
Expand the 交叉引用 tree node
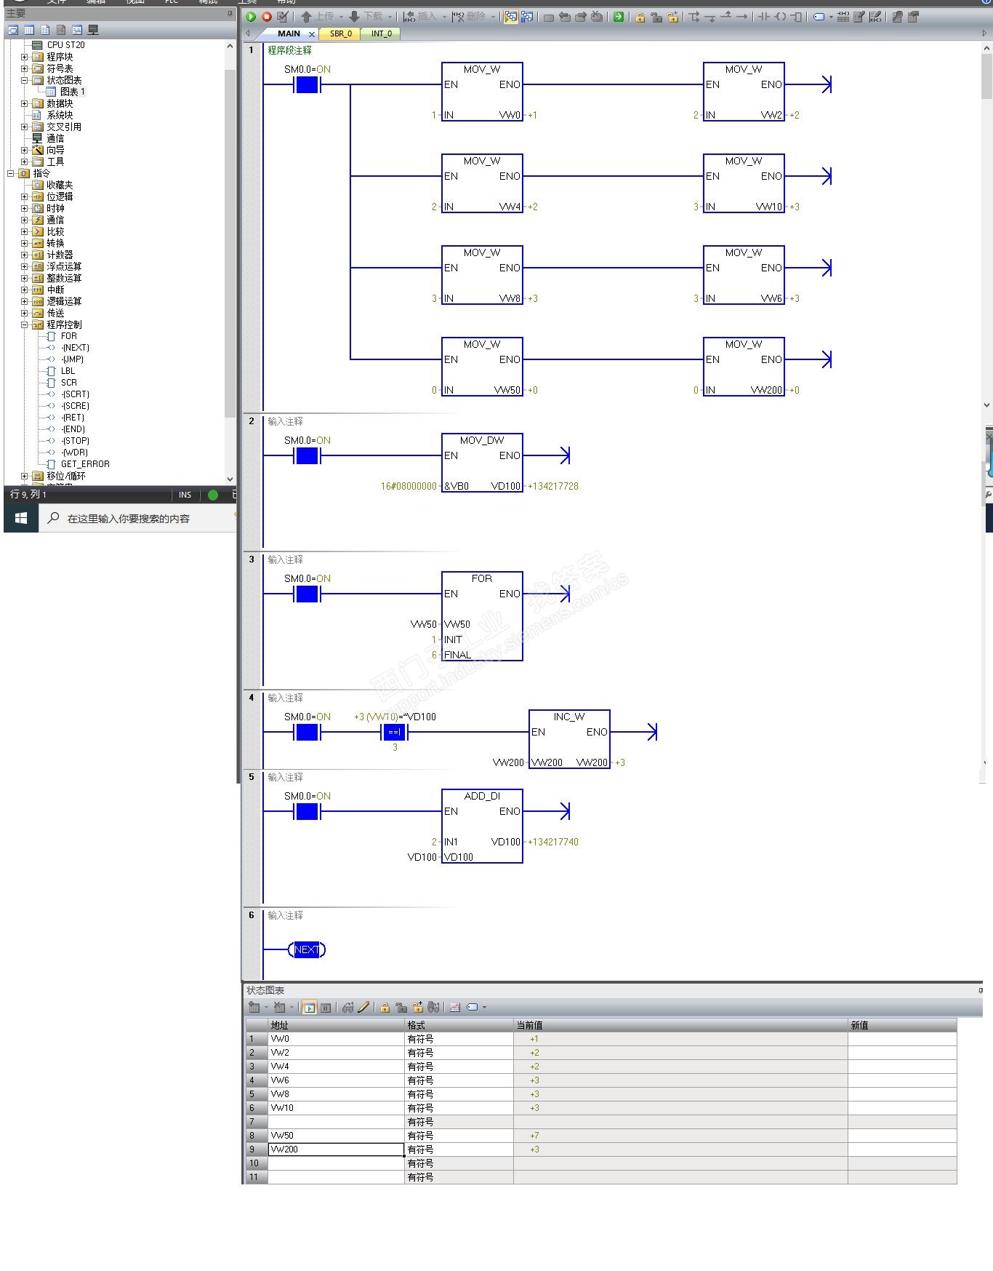(25, 127)
